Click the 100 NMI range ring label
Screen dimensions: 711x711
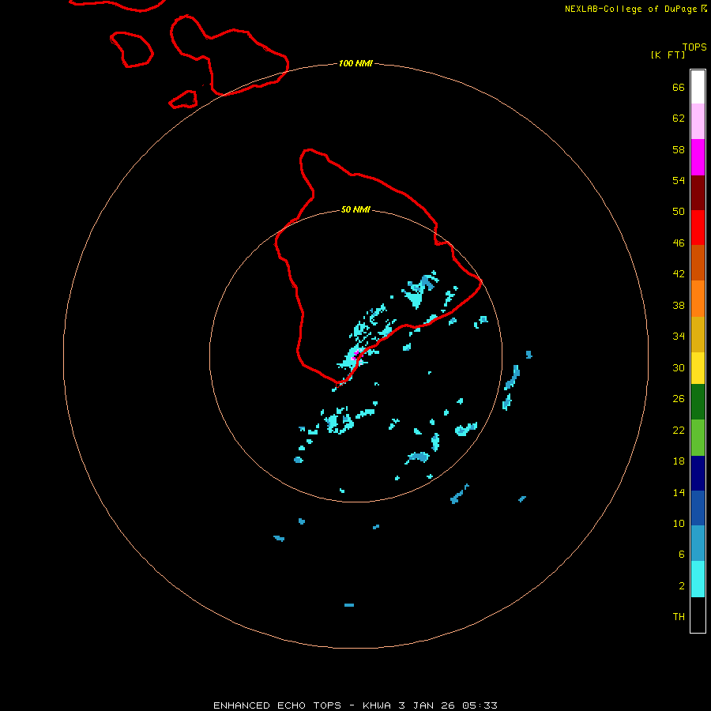pos(355,63)
